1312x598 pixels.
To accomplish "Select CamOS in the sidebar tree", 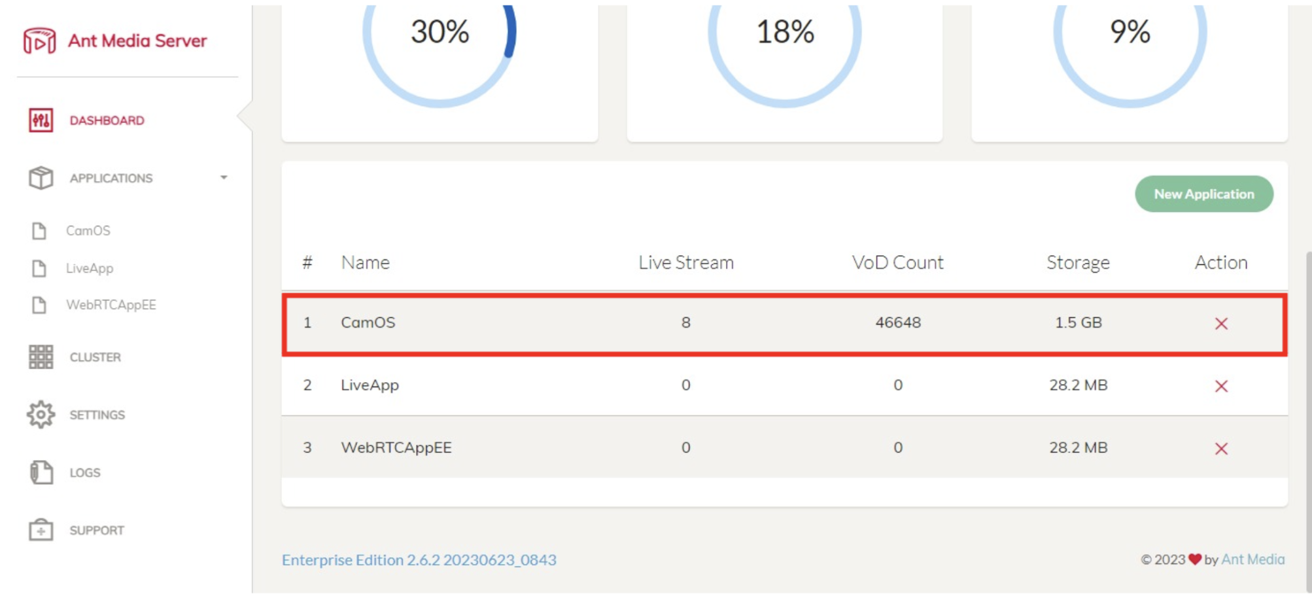I will 88,231.
